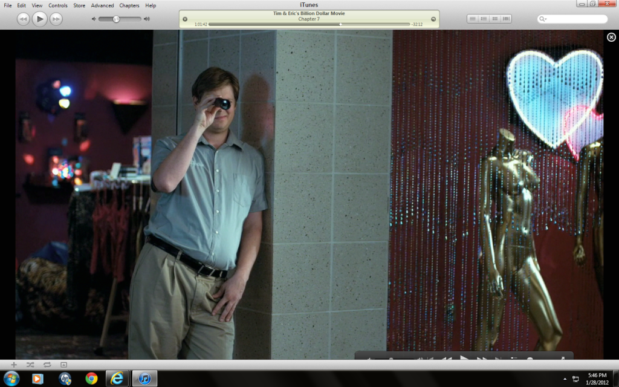Open the Help menu
Viewport: 619px width, 387px height.
click(x=151, y=5)
